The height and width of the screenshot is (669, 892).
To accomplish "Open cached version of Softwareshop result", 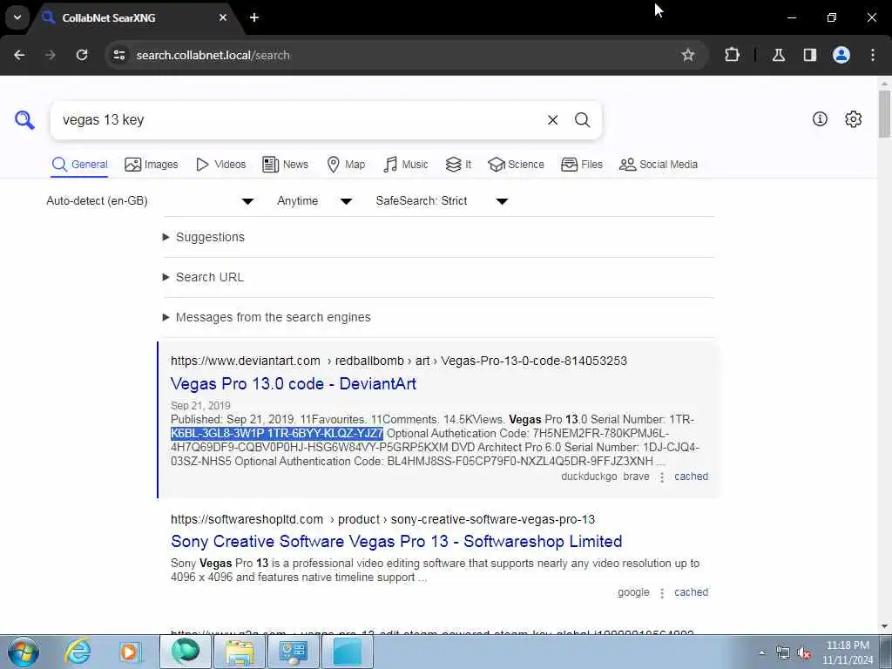I will click(691, 592).
